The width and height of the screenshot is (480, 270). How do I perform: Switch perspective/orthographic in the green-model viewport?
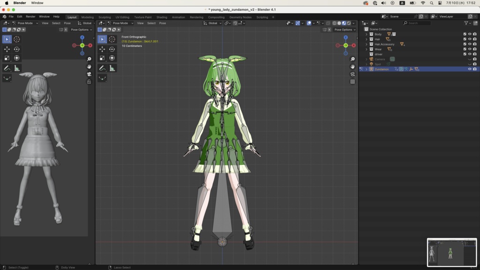click(x=352, y=82)
